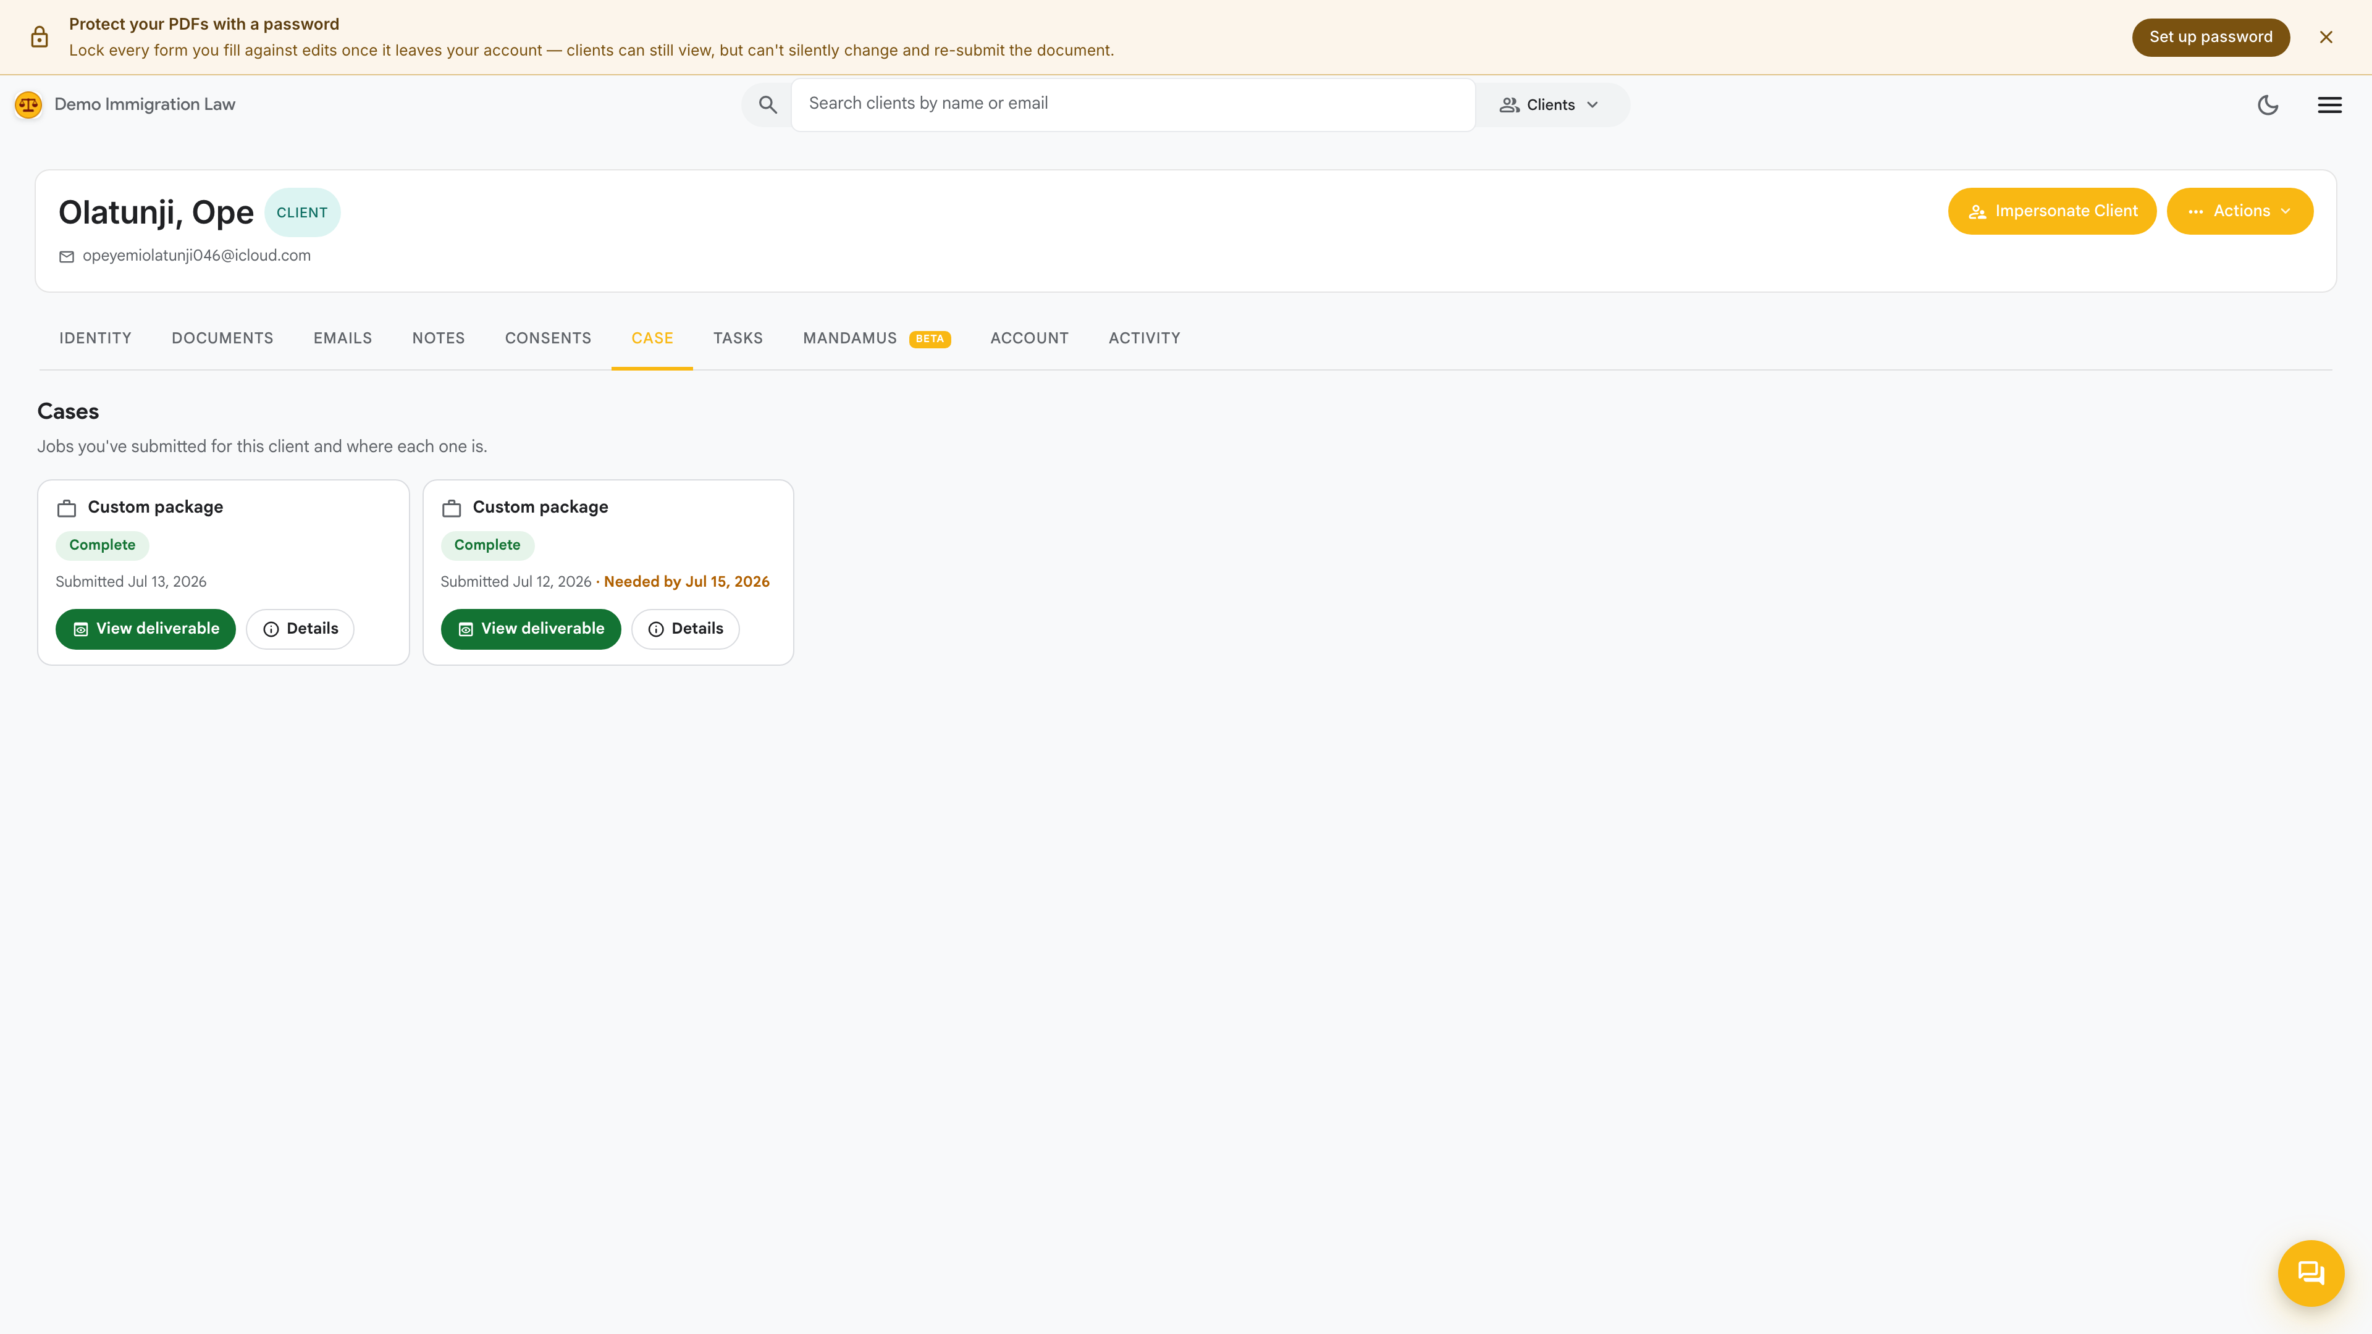Click the padlock icon in the banner
The height and width of the screenshot is (1334, 2372).
pos(39,37)
